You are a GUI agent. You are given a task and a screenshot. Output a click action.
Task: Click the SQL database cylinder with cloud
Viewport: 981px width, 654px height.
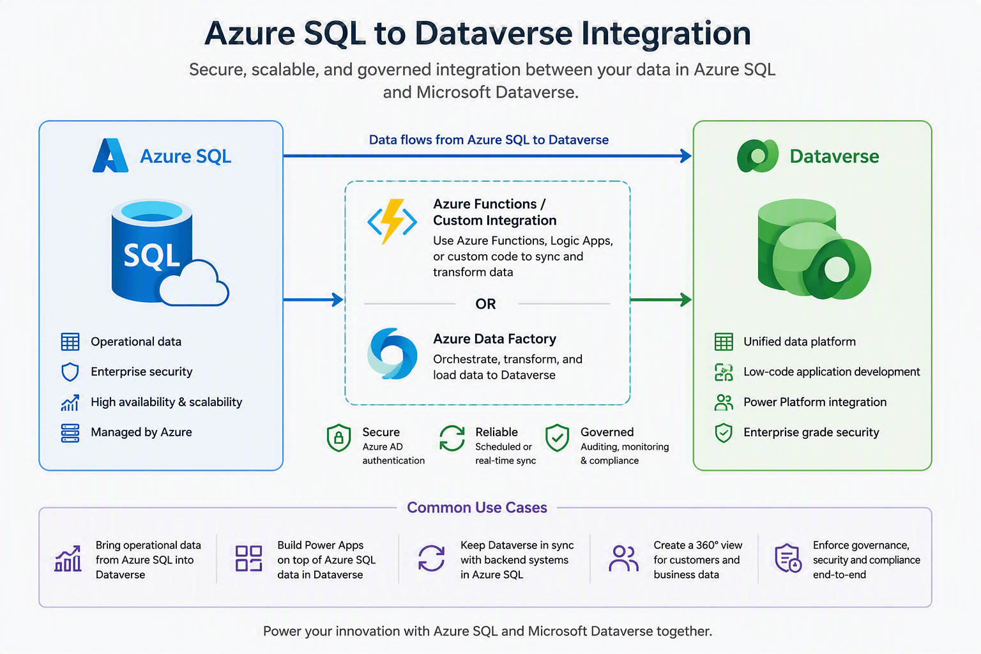(169, 253)
